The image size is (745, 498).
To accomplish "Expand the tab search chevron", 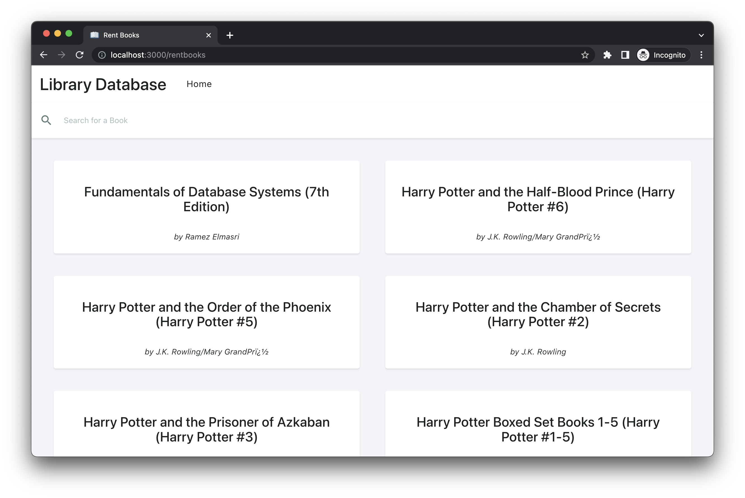I will coord(701,35).
